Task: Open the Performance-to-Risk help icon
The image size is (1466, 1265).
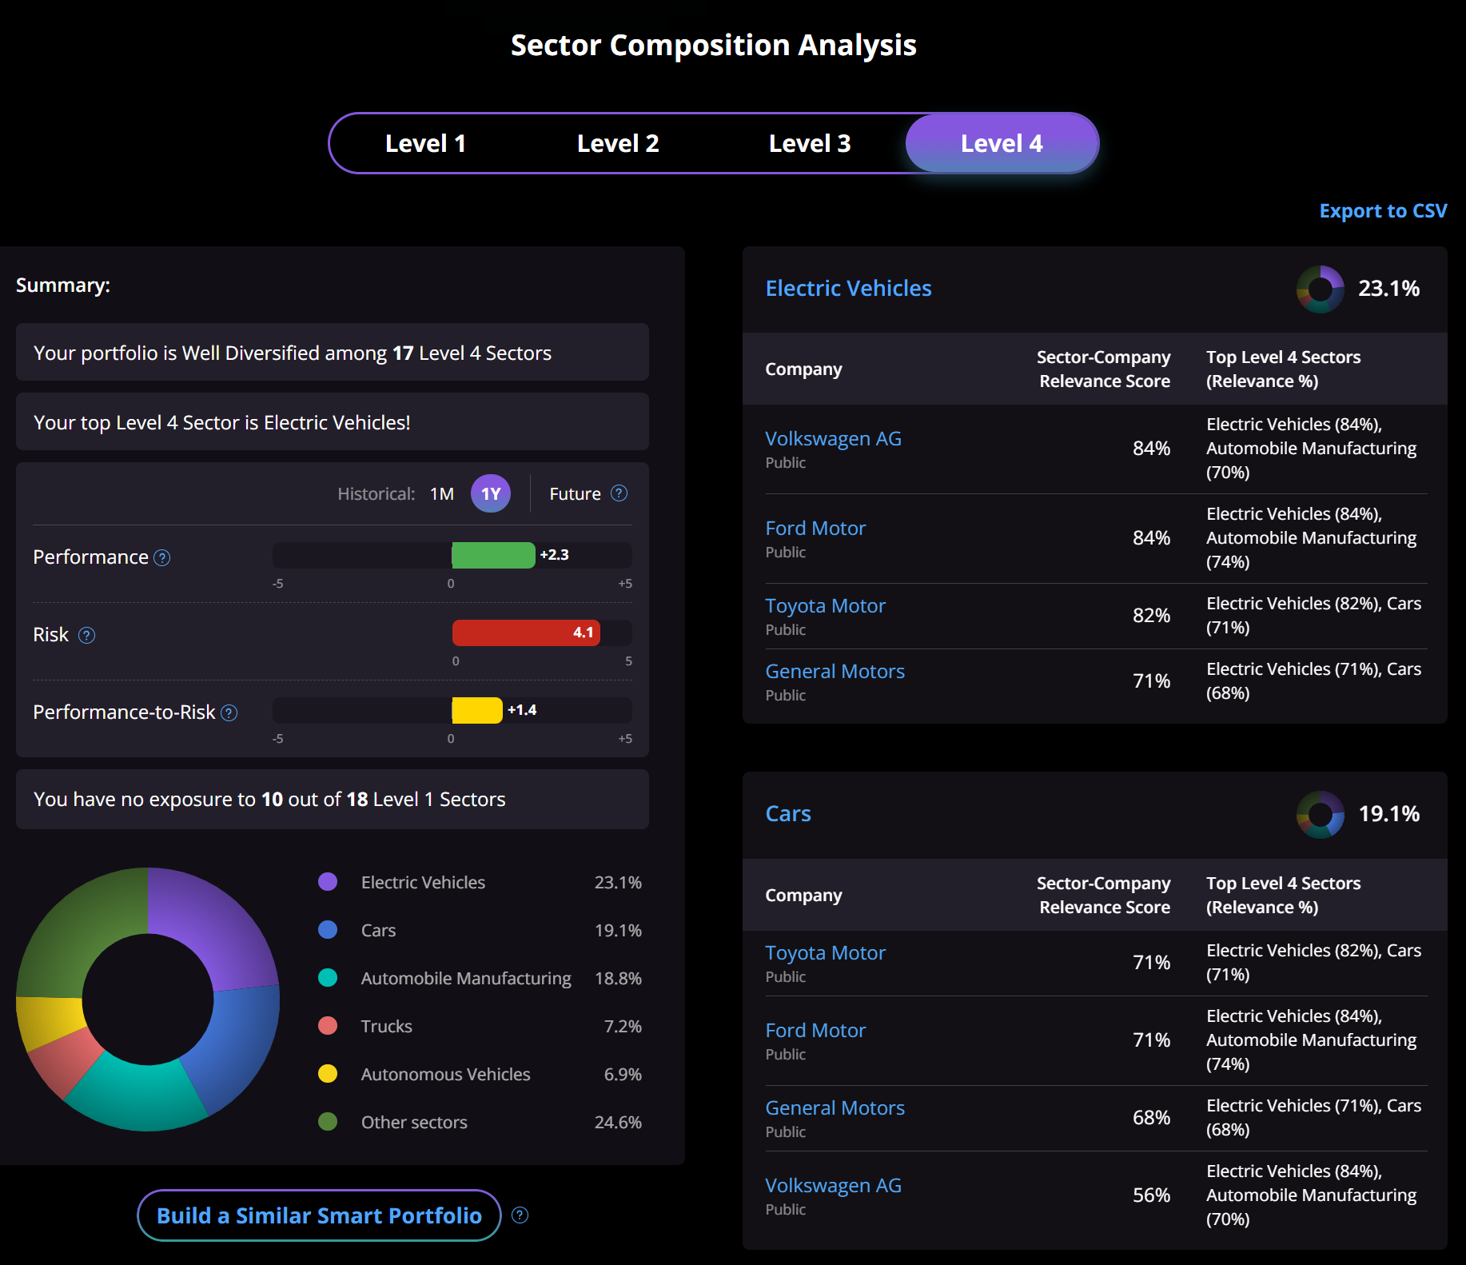Action: 229,713
